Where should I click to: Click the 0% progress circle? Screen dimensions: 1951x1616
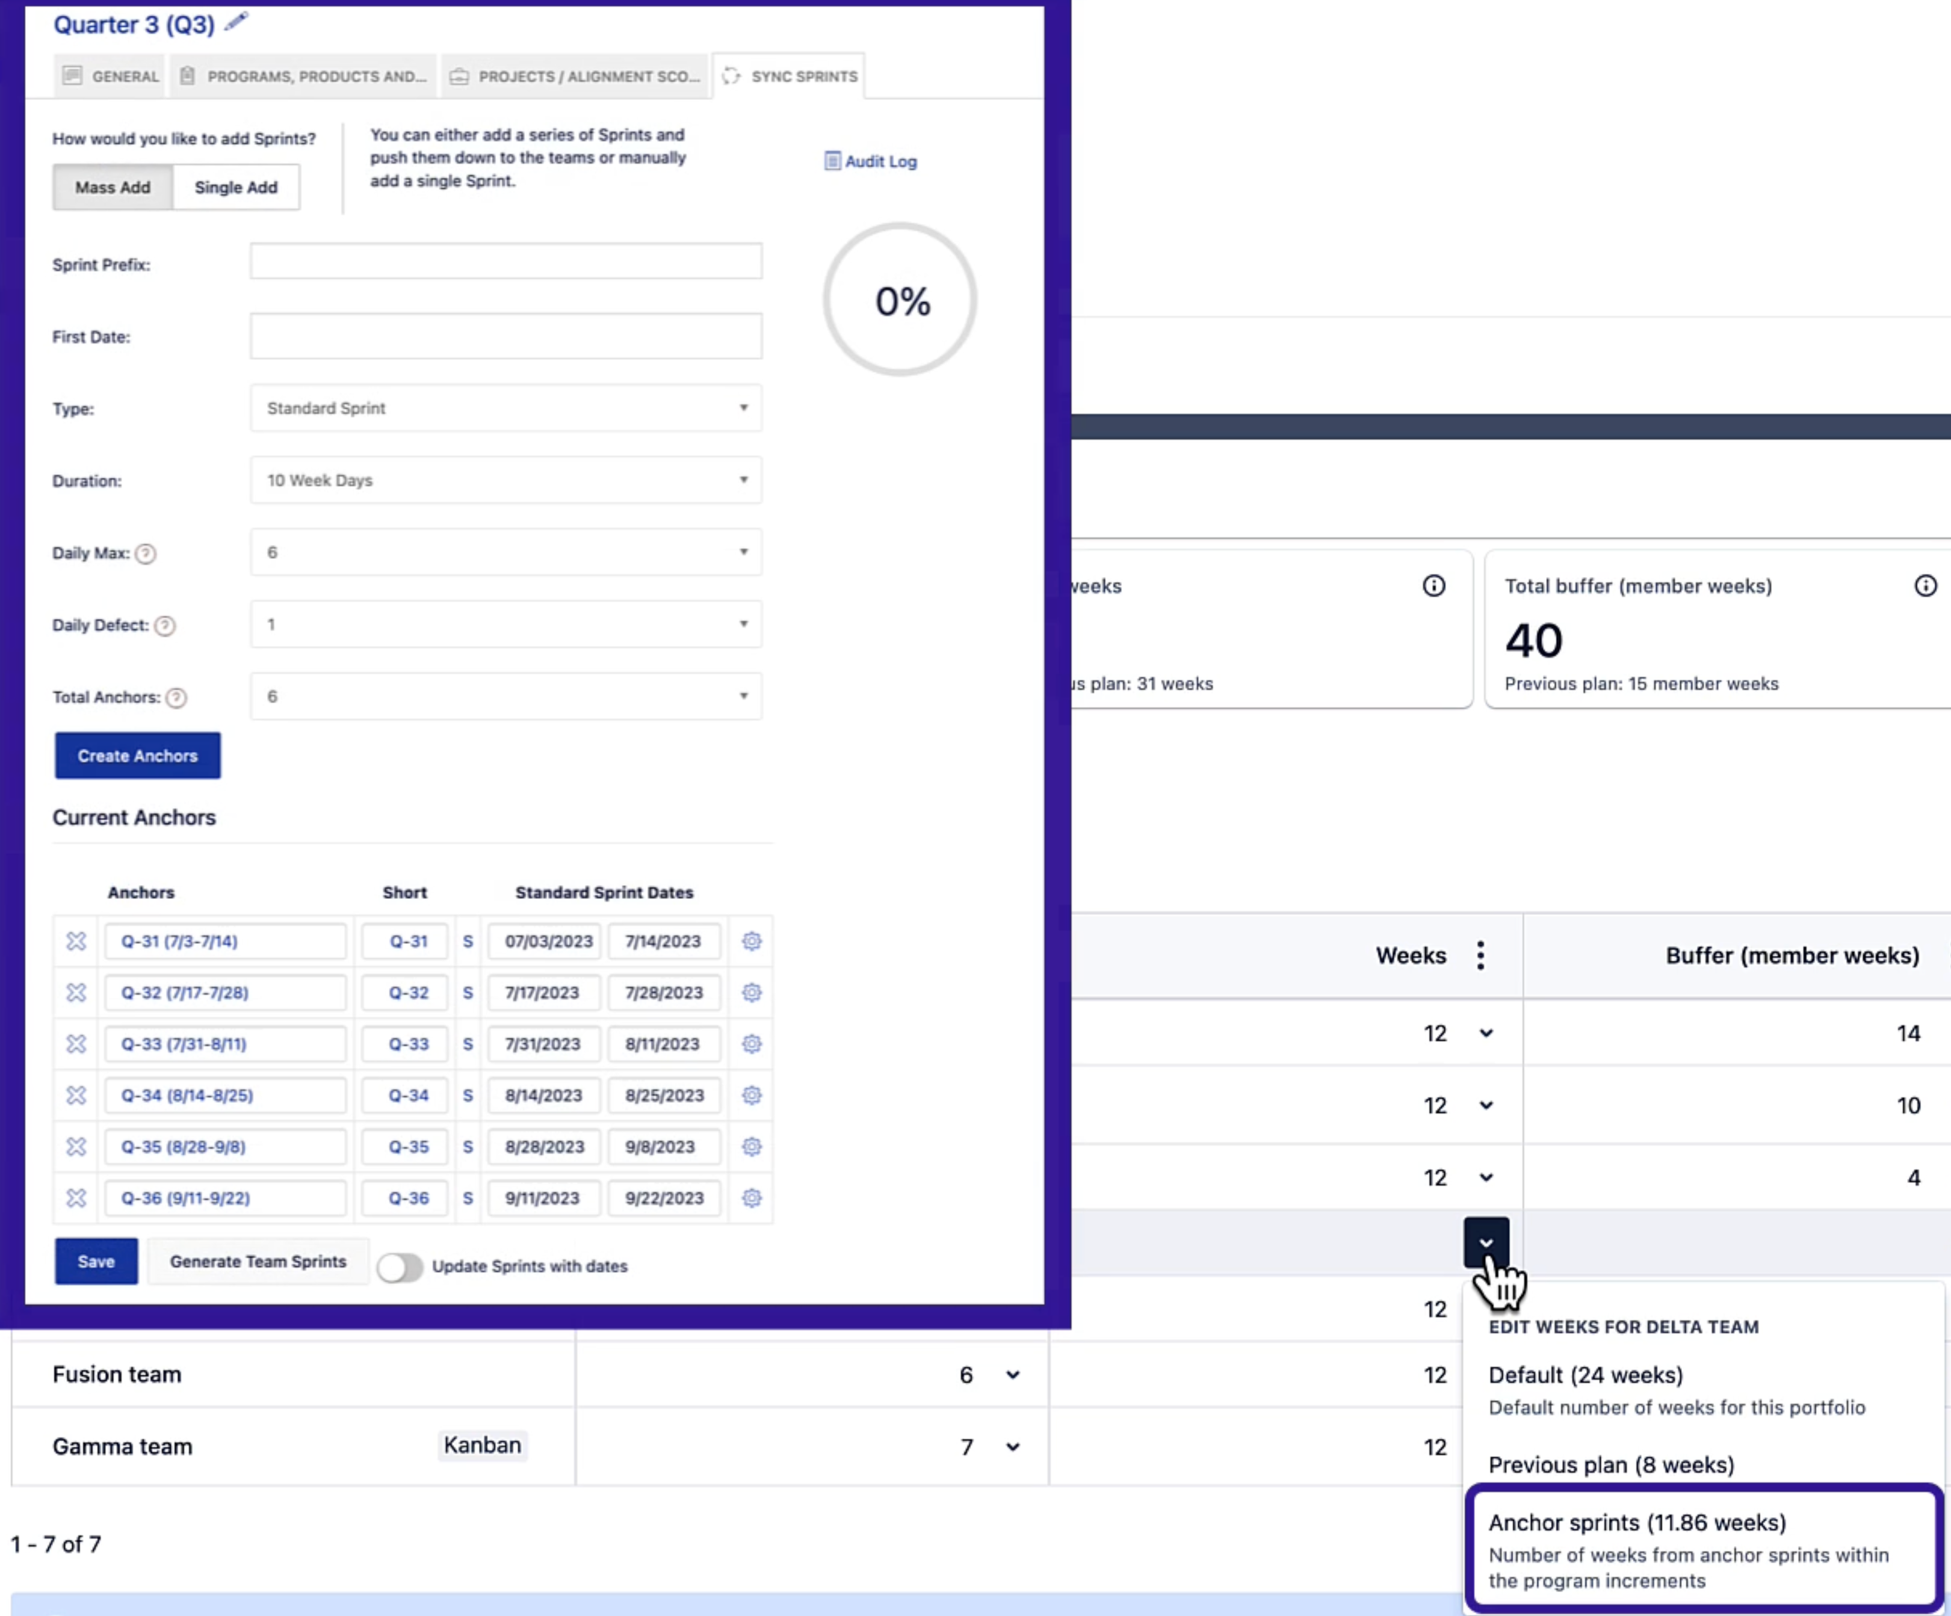(898, 299)
